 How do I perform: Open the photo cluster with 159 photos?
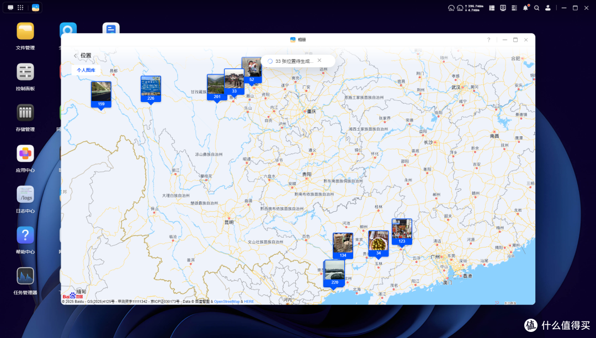(x=101, y=95)
